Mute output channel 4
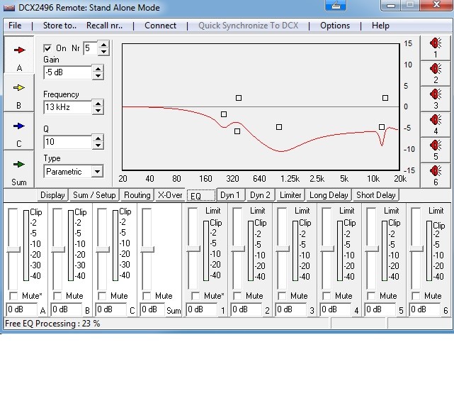The height and width of the screenshot is (396, 454). [x=327, y=296]
